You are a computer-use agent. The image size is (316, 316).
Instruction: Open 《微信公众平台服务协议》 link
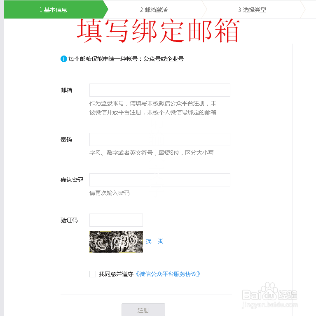(168, 274)
